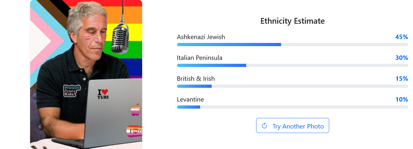Click the Ethnicity Estimate heading

point(292,21)
